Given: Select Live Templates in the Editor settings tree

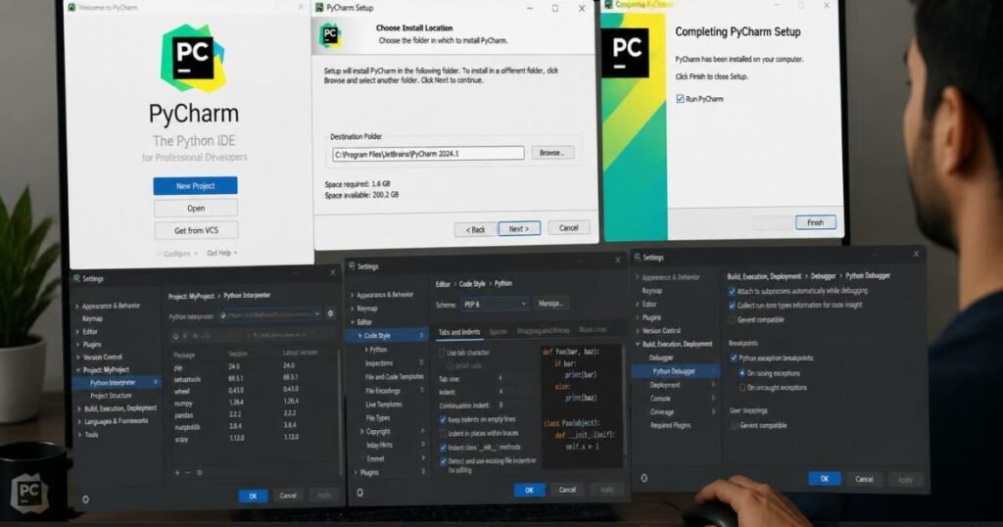Looking at the screenshot, I should point(383,405).
